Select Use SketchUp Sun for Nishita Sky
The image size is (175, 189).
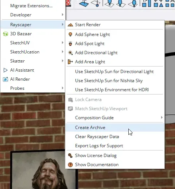click(115, 81)
